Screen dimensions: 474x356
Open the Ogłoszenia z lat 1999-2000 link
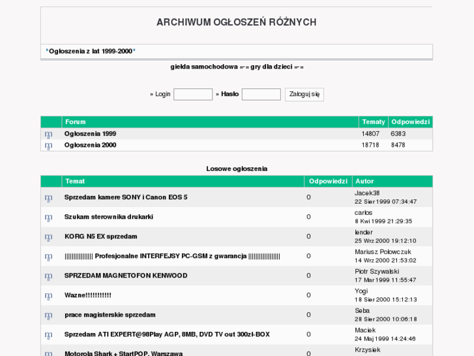click(x=91, y=51)
